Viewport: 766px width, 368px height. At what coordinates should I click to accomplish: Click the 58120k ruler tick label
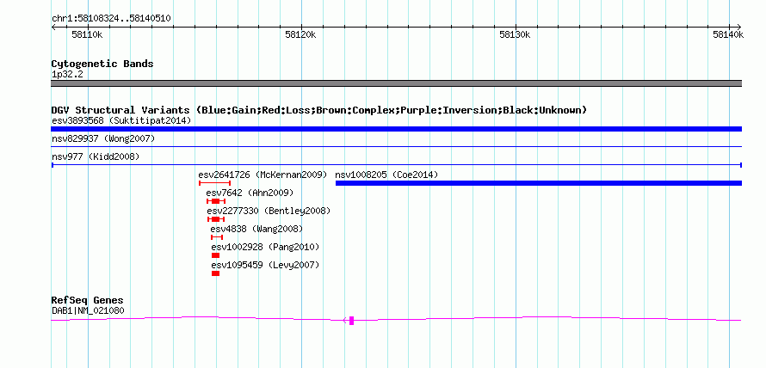(300, 34)
